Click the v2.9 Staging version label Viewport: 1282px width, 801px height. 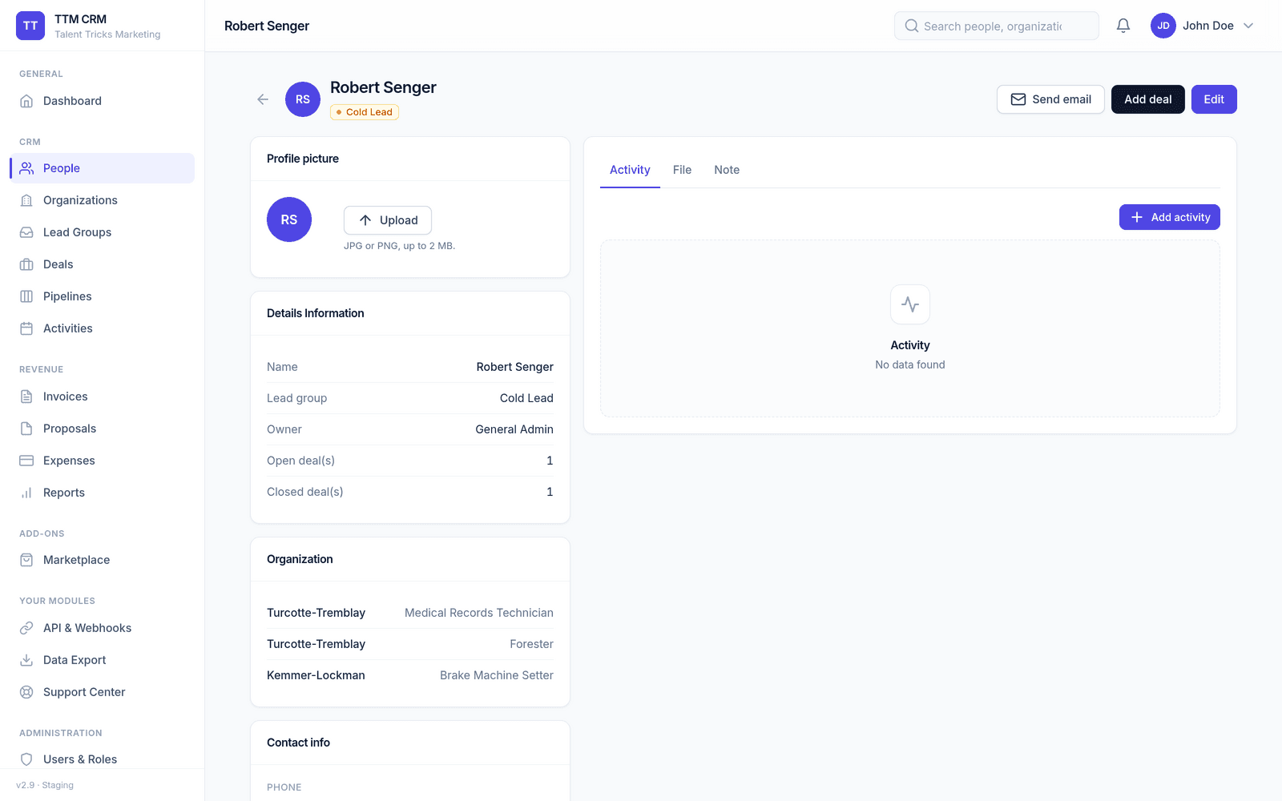(x=45, y=785)
